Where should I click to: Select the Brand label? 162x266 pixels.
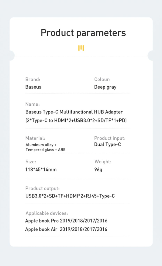click(33, 79)
